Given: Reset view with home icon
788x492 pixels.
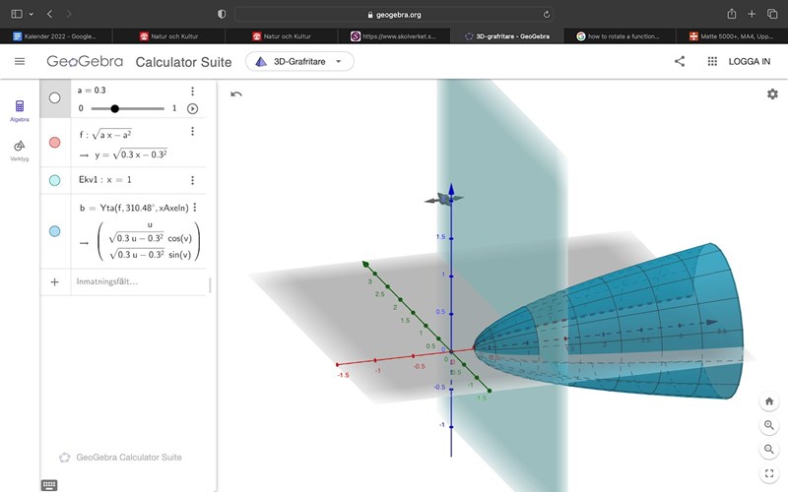Looking at the screenshot, I should coord(769,401).
